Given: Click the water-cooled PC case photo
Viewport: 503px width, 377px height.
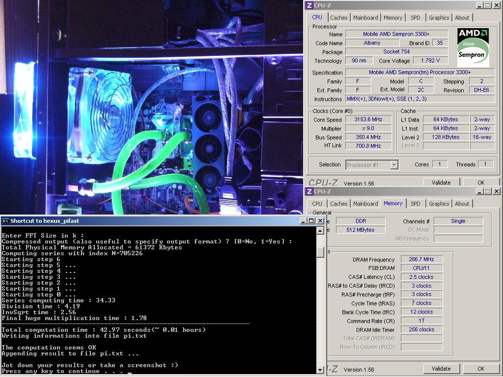Looking at the screenshot, I should tap(151, 108).
